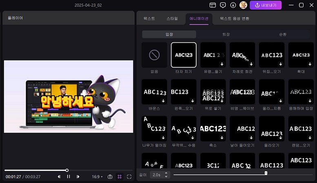This screenshot has width=317, height=183.
Task: Step forward to the next frame
Action: click(x=78, y=177)
